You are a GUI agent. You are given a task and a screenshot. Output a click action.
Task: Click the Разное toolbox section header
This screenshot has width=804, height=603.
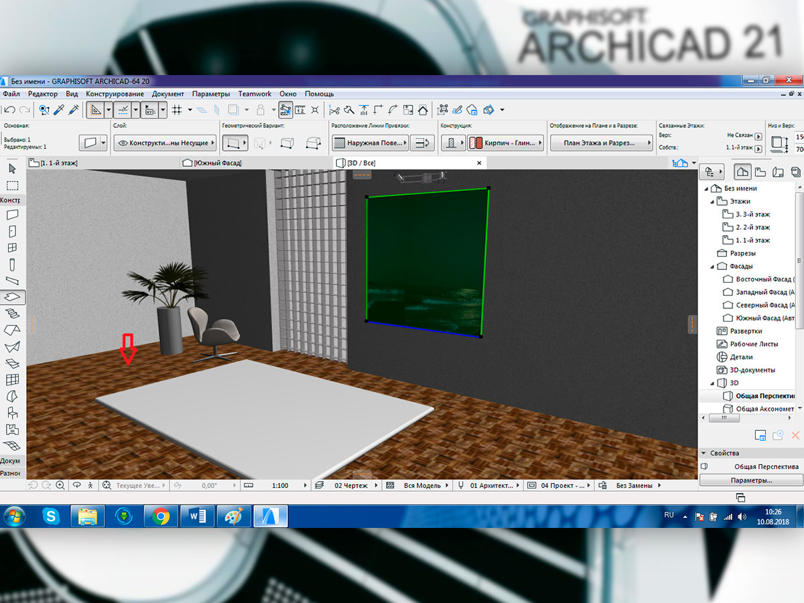coord(11,473)
